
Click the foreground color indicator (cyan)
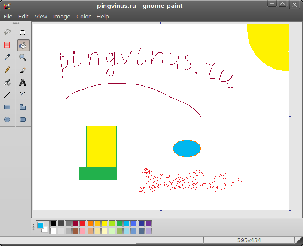[40, 225]
